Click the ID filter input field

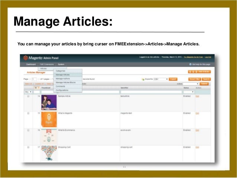pos(36,92)
